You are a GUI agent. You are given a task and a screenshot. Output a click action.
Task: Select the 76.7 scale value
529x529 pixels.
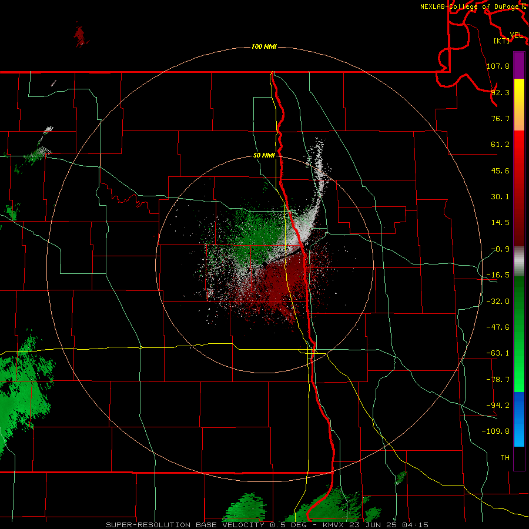click(500, 118)
